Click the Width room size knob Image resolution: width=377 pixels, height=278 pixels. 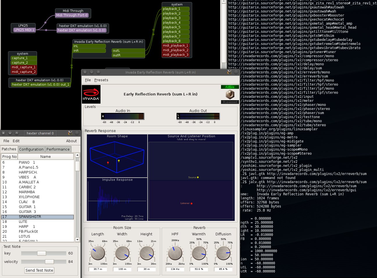(x=122, y=253)
